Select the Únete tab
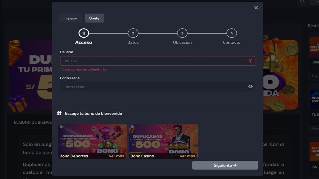 pos(94,18)
